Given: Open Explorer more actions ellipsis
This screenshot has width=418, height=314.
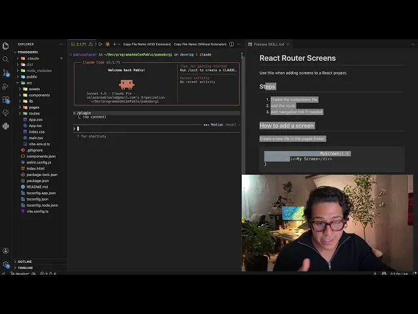Looking at the screenshot, I should (x=61, y=44).
